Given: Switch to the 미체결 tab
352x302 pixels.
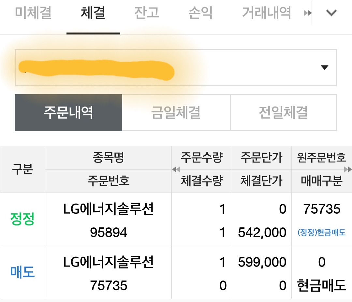Looking at the screenshot, I should click(x=33, y=13).
